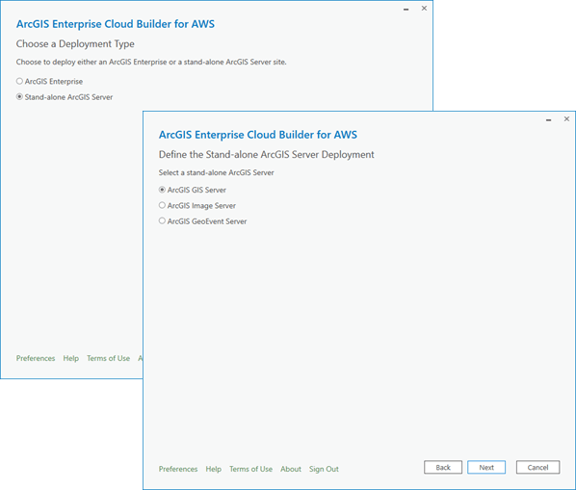Open Help link in the back window
This screenshot has height=490, width=576.
coord(71,358)
